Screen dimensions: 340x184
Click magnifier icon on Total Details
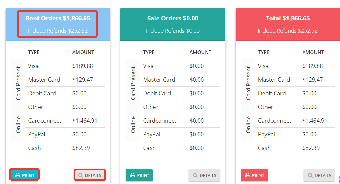click(310, 175)
